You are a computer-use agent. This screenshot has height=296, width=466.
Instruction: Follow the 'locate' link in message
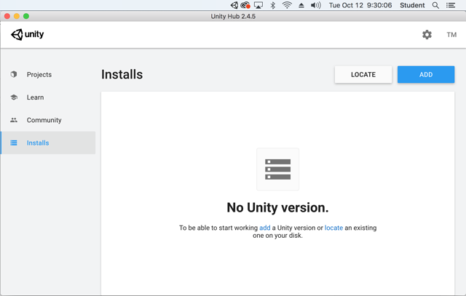(333, 228)
